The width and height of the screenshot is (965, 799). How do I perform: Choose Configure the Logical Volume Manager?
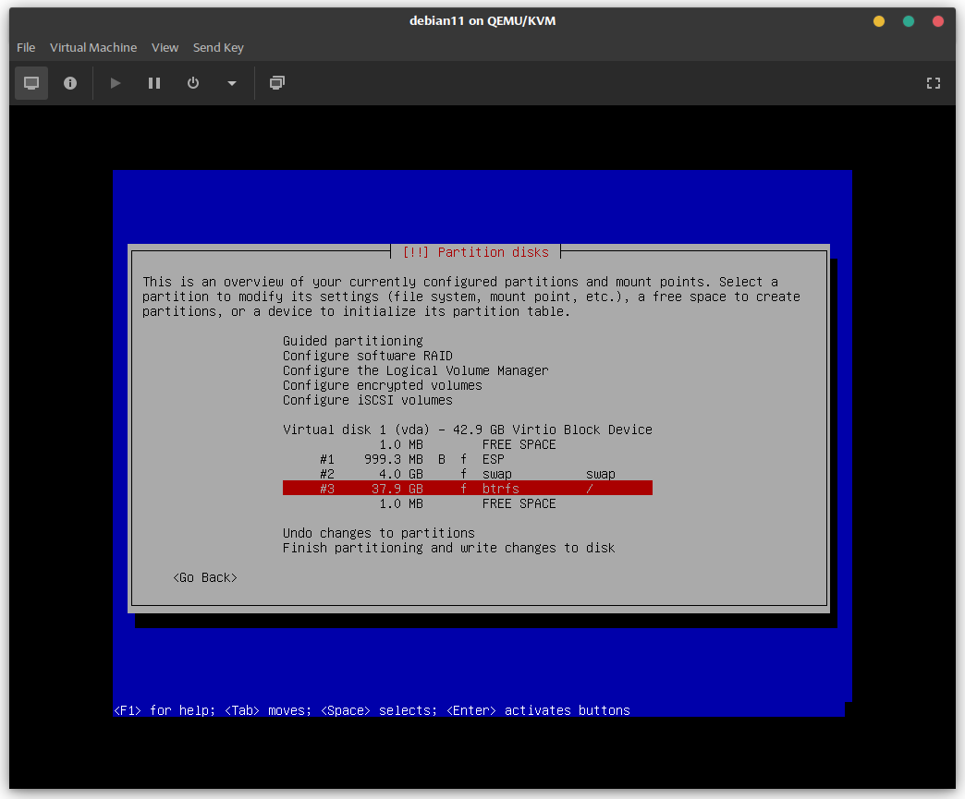(x=415, y=370)
